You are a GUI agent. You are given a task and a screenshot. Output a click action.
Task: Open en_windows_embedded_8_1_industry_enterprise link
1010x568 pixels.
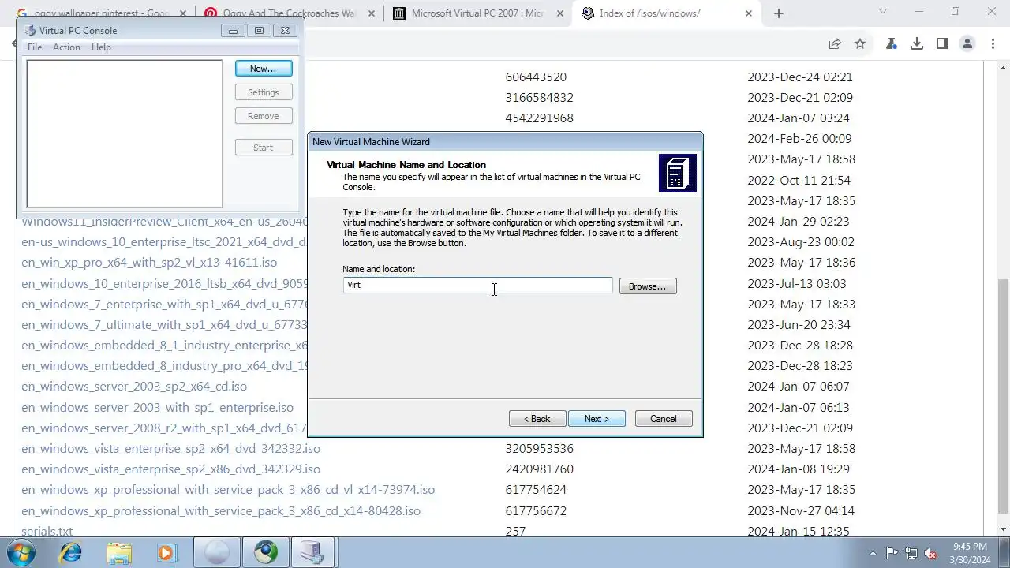[x=164, y=346]
